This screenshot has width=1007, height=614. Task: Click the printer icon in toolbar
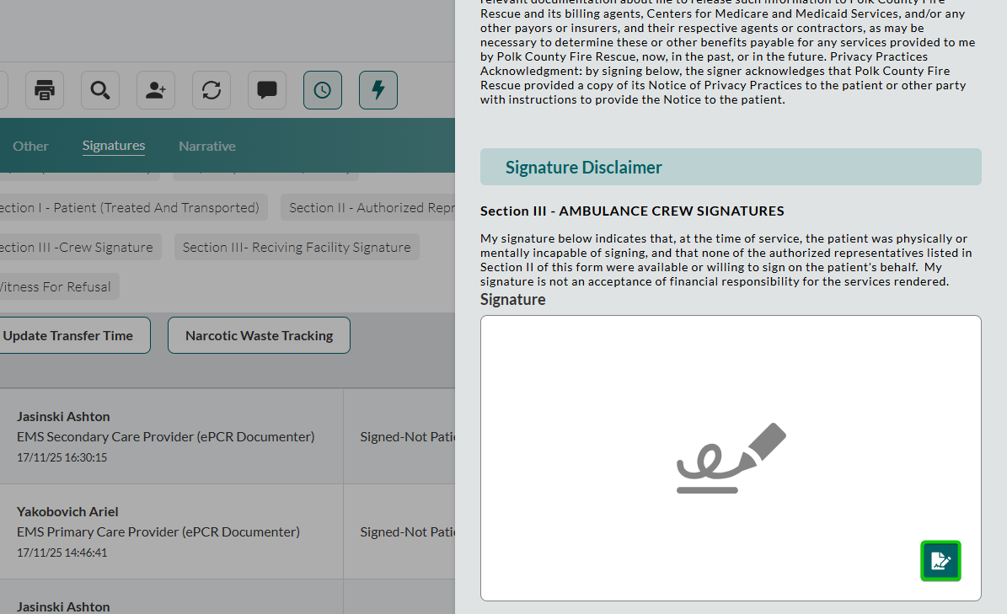pyautogui.click(x=45, y=90)
